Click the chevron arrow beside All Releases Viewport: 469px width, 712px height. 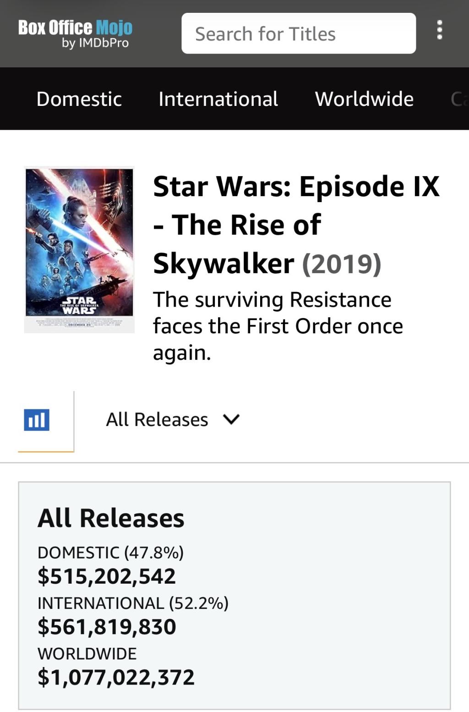point(231,419)
